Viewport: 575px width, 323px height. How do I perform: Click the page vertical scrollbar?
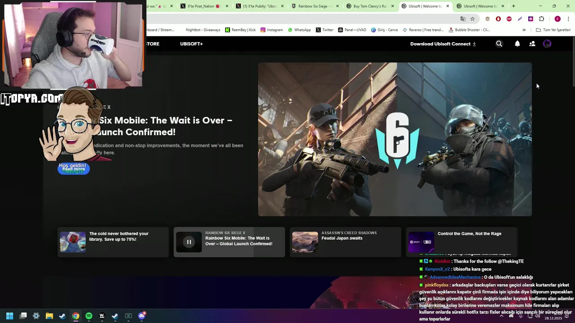pyautogui.click(x=573, y=62)
